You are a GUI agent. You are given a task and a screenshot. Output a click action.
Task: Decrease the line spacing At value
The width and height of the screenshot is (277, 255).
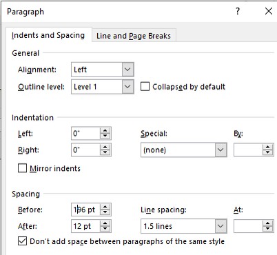267,229
